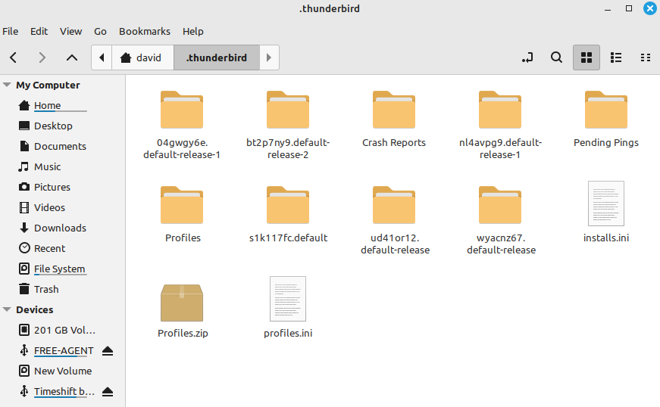Collapse the My Computer section
The width and height of the screenshot is (660, 407).
[7, 85]
